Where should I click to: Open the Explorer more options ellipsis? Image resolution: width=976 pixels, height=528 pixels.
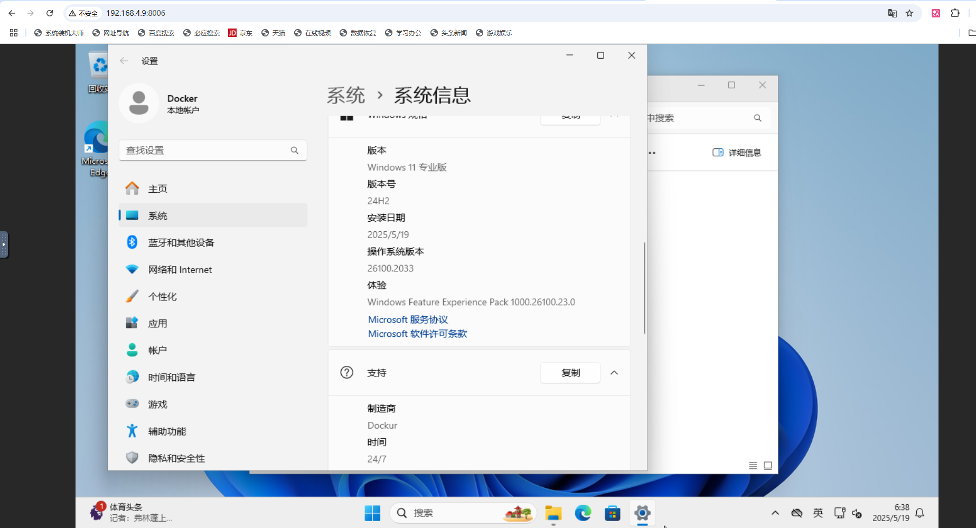tap(652, 153)
